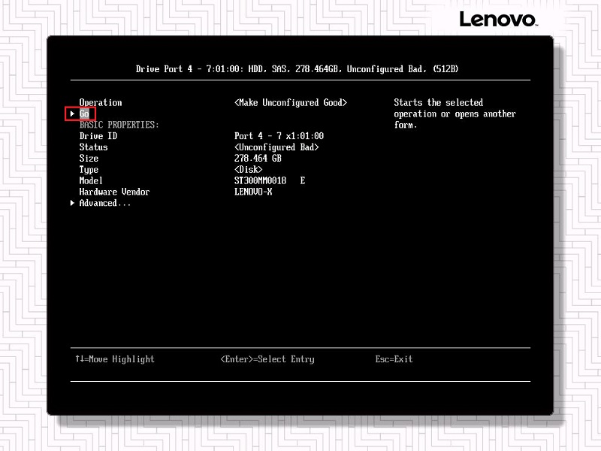Click the LENOVO-X vendor value

point(253,192)
